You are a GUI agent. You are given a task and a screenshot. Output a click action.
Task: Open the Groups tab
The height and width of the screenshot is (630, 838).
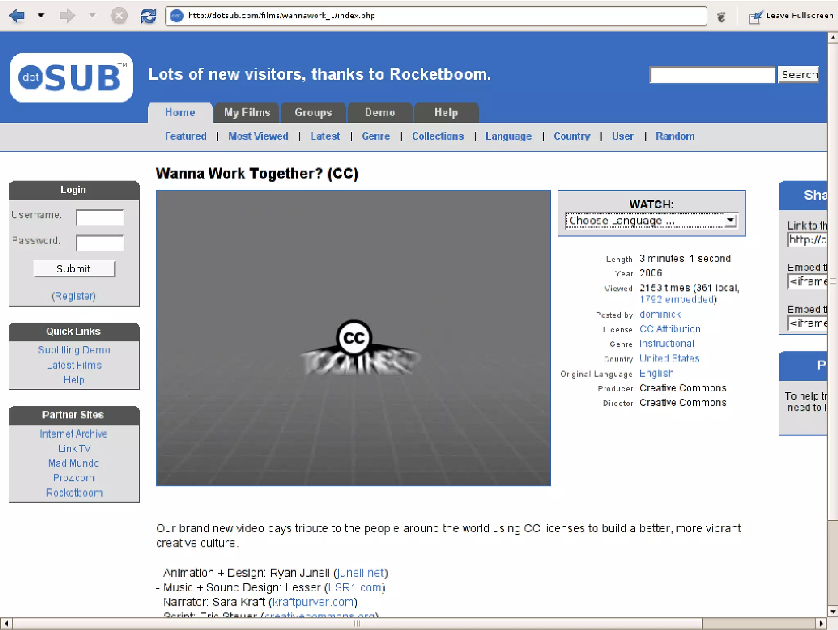(x=313, y=113)
